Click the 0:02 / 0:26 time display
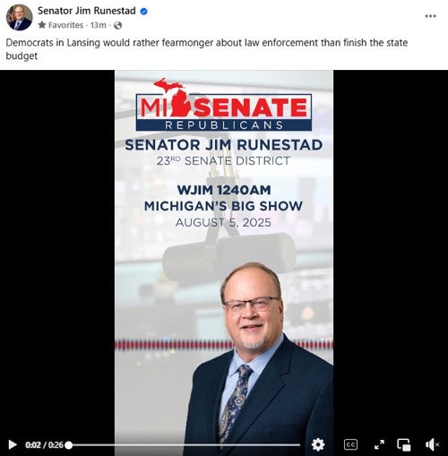 44,445
